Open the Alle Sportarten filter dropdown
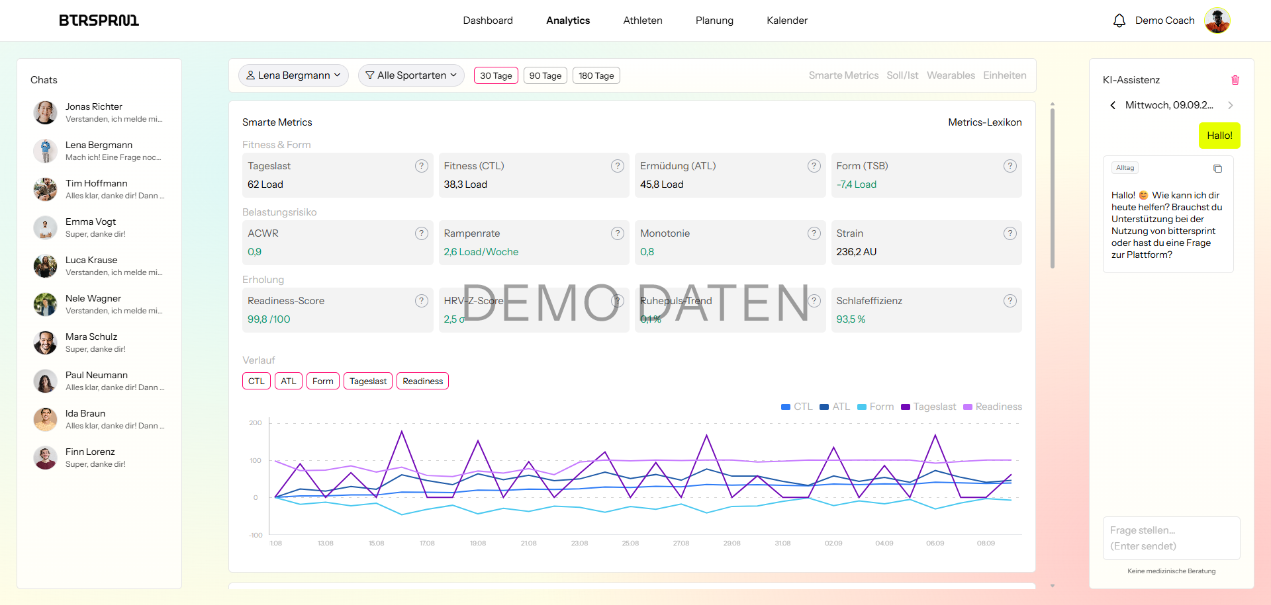This screenshot has height=605, width=1271. [411, 75]
